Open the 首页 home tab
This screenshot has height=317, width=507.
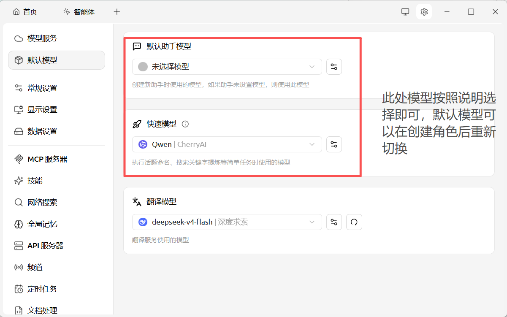[x=25, y=12]
